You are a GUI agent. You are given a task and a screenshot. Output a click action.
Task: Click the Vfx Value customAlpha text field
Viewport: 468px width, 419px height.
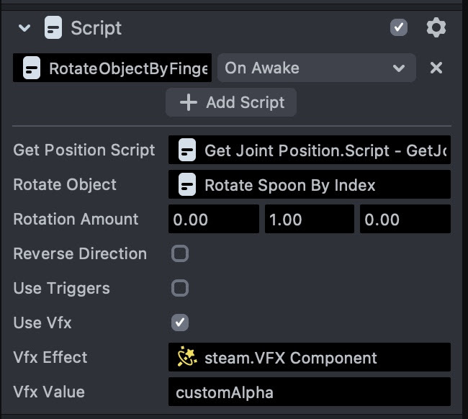point(310,392)
